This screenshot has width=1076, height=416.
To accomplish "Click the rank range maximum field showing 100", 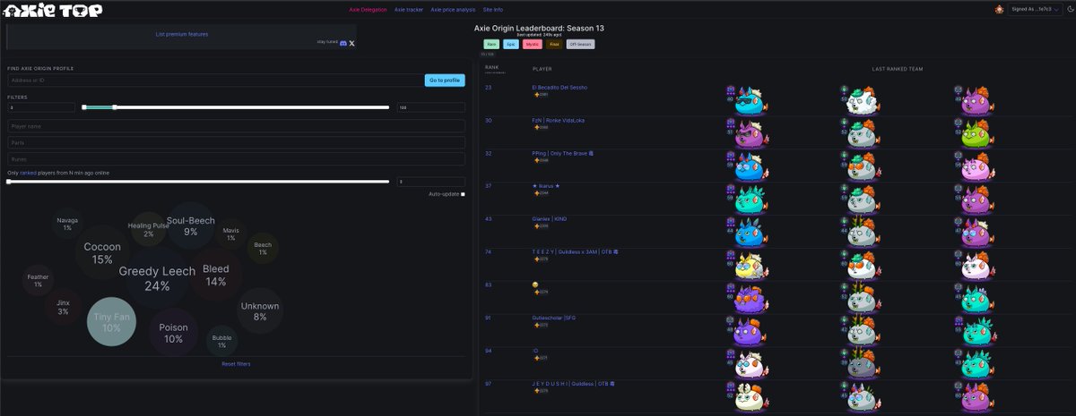I will [431, 107].
